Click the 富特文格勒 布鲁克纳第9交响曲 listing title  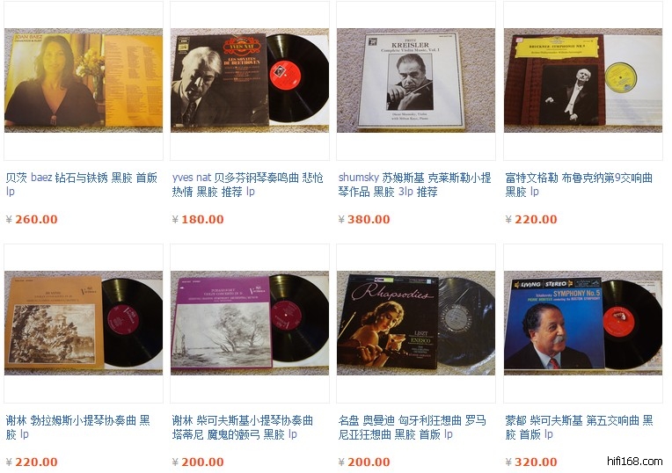pyautogui.click(x=579, y=185)
